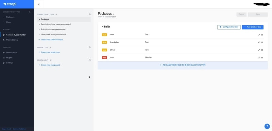Image resolution: width=272 pixels, height=131 pixels.
Task: Select Role (from: users-permissions)
Action: tap(53, 30)
